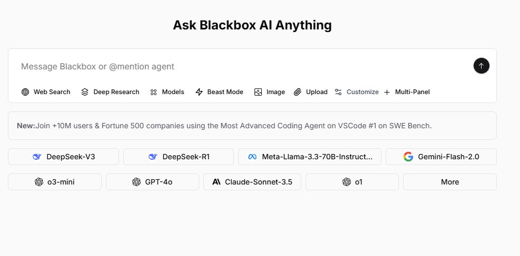Image resolution: width=520 pixels, height=256 pixels.
Task: Select the Gemini-Flash-2.0 model name
Action: [x=448, y=157]
